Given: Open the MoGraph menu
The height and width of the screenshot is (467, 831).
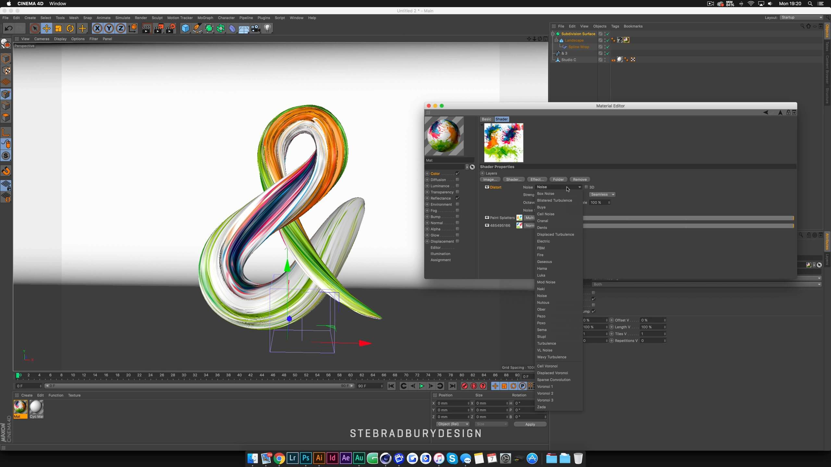Looking at the screenshot, I should tap(205, 18).
